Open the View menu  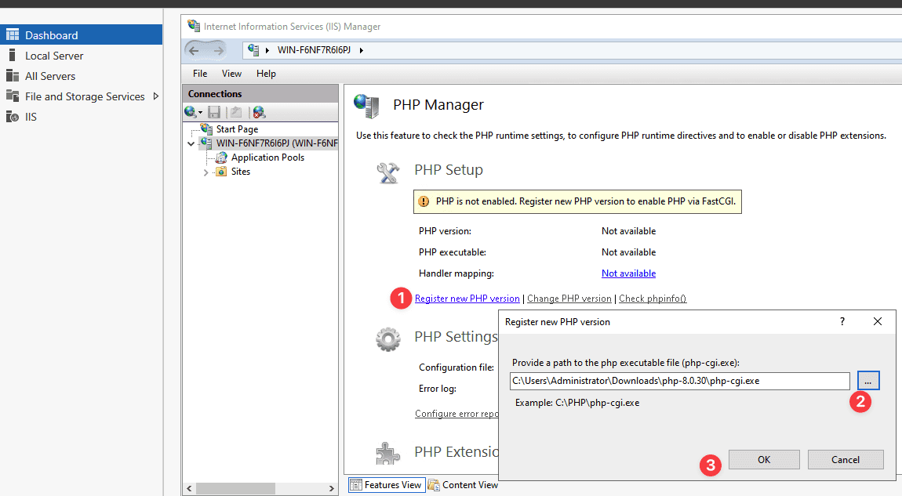tap(231, 74)
